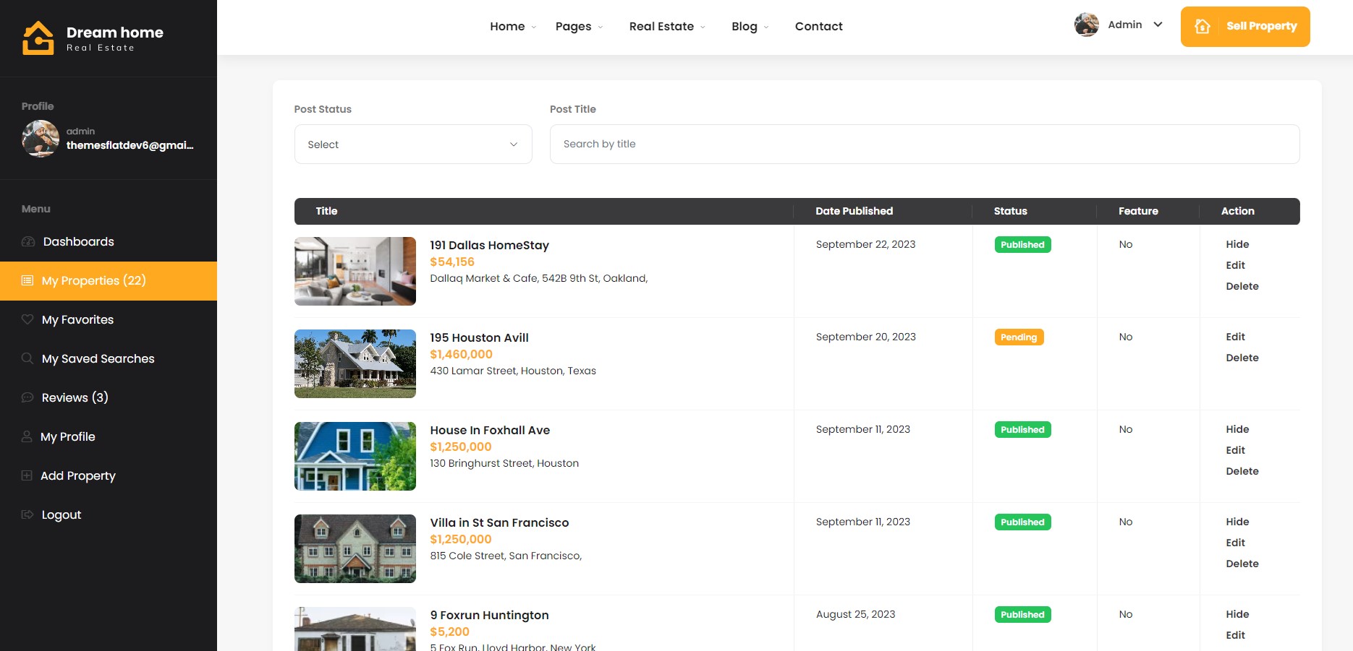1353x651 pixels.
Task: Click the admin avatar in the top bar
Action: pyautogui.click(x=1086, y=25)
